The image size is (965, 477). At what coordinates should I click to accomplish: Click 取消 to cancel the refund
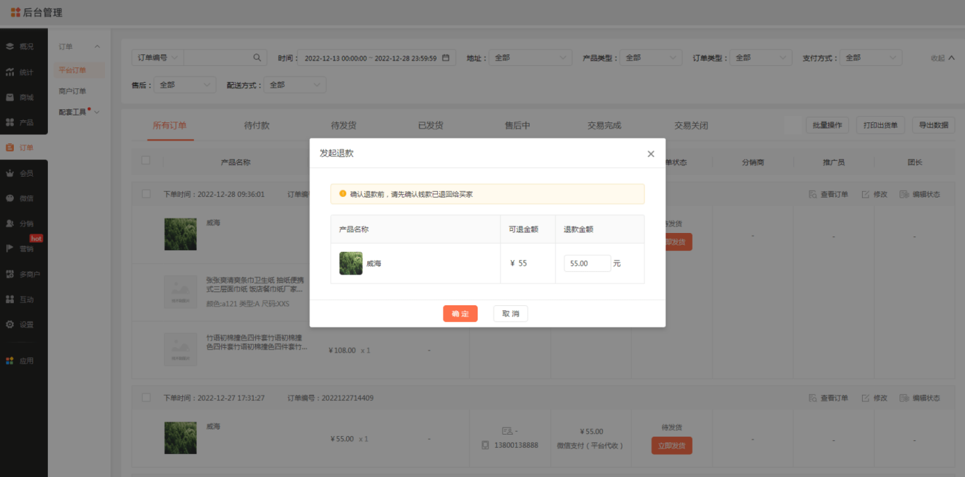510,314
